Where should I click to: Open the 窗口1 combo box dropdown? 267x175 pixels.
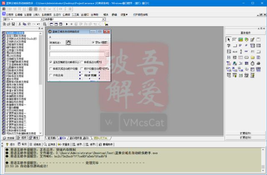(42, 19)
